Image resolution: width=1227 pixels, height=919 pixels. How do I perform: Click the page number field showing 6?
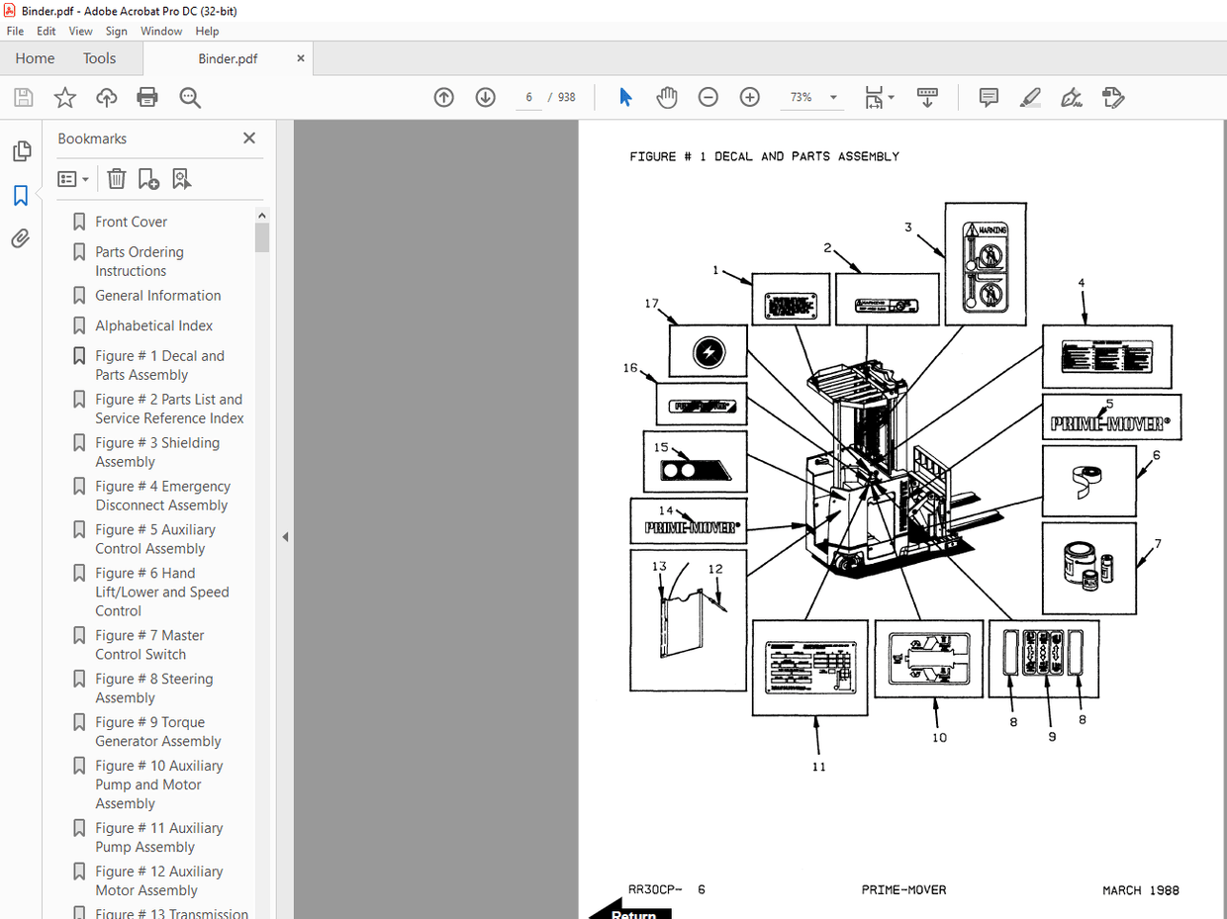pyautogui.click(x=527, y=97)
